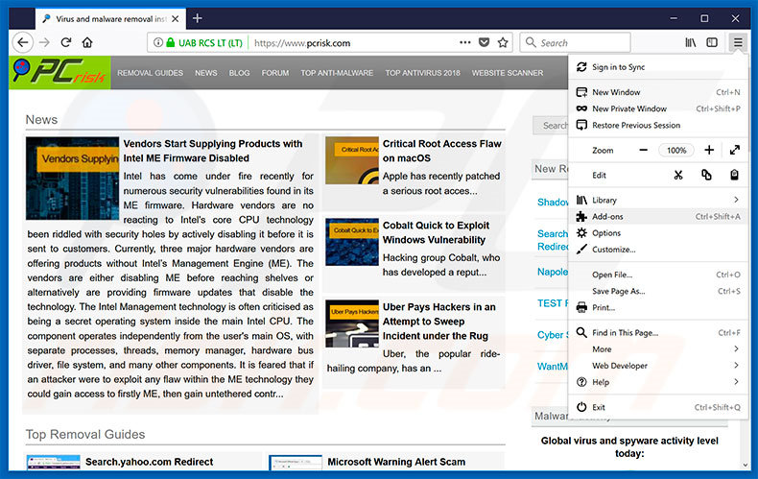The height and width of the screenshot is (479, 758).
Task: Open REMOVAL GUIDES nav link
Action: pyautogui.click(x=150, y=73)
